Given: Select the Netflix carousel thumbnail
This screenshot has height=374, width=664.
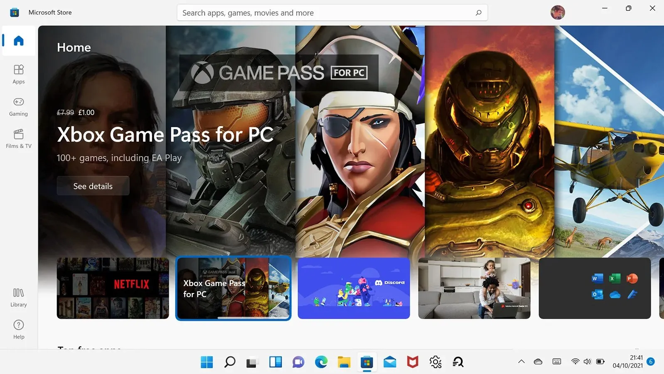Looking at the screenshot, I should (x=113, y=288).
